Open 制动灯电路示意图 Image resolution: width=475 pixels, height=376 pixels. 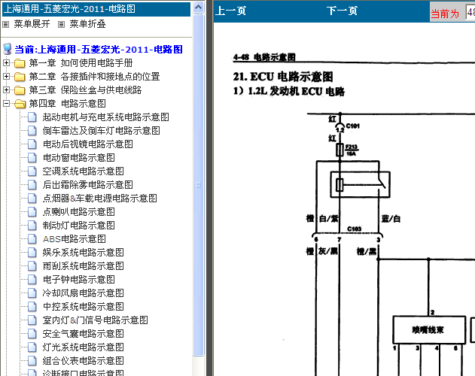78,226
